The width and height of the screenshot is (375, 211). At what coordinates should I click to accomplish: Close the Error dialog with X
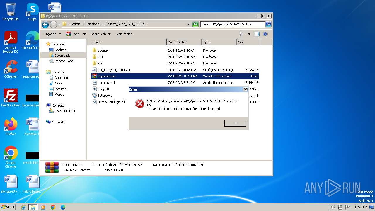(x=246, y=89)
